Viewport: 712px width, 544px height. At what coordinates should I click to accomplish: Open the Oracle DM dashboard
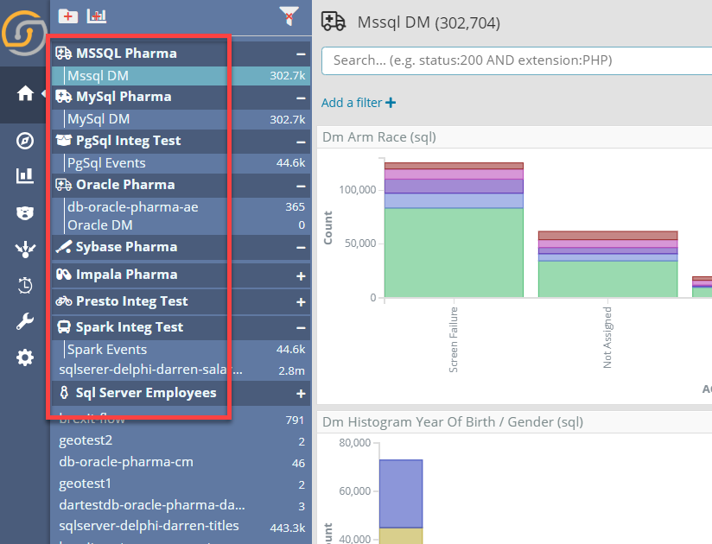pos(181,225)
